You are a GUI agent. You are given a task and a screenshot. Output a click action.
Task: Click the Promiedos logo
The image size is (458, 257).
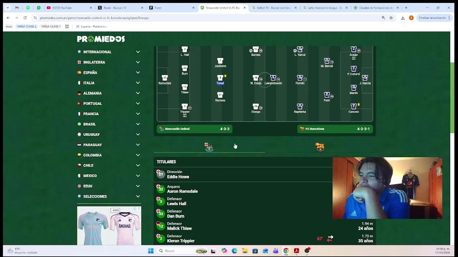coord(101,39)
